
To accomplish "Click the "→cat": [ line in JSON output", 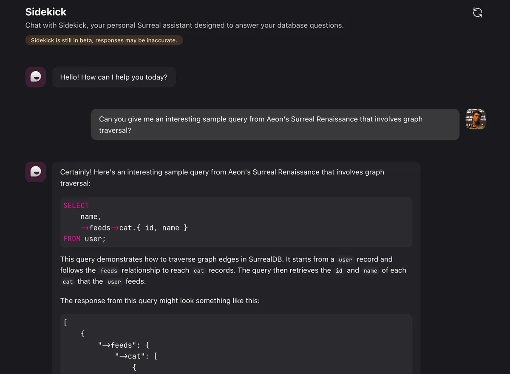I will click(136, 356).
